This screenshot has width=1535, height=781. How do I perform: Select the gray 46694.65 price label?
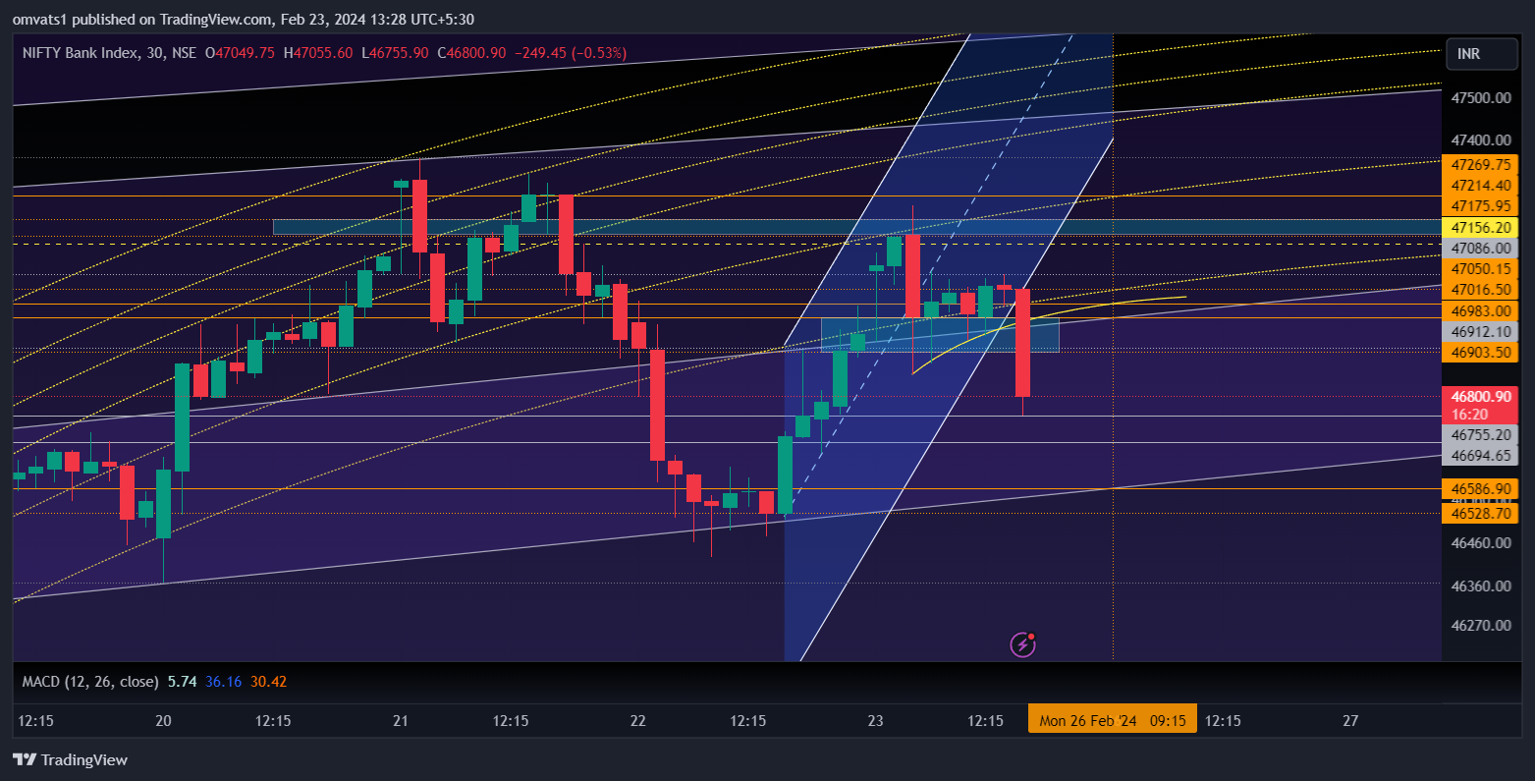pos(1479,456)
